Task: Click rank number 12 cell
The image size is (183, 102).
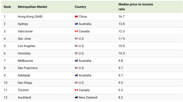Action: click(6, 97)
